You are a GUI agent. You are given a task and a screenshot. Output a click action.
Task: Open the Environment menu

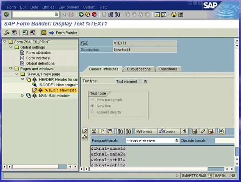pyautogui.click(x=69, y=7)
